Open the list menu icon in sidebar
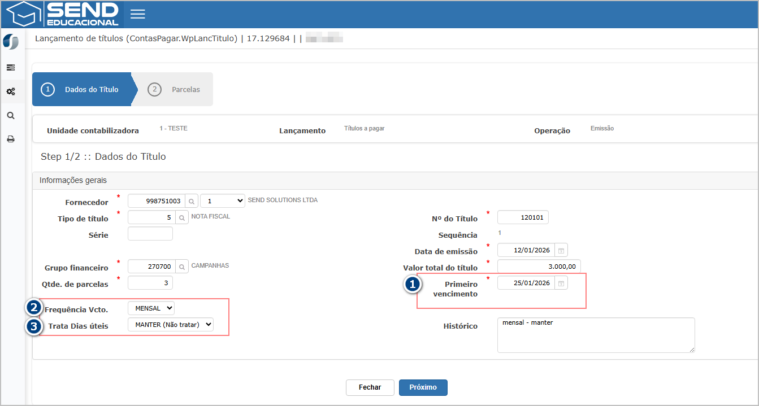759x406 pixels. coord(11,67)
